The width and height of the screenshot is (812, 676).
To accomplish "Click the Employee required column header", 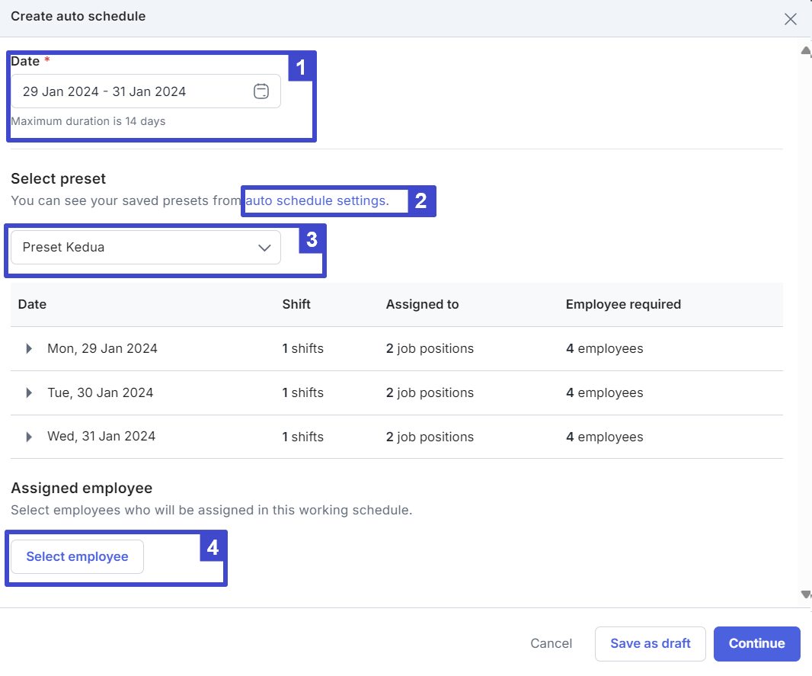I will (623, 305).
